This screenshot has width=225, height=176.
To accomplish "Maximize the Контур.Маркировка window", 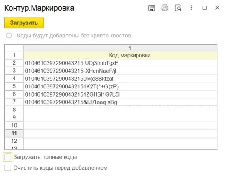I will 205,8.
